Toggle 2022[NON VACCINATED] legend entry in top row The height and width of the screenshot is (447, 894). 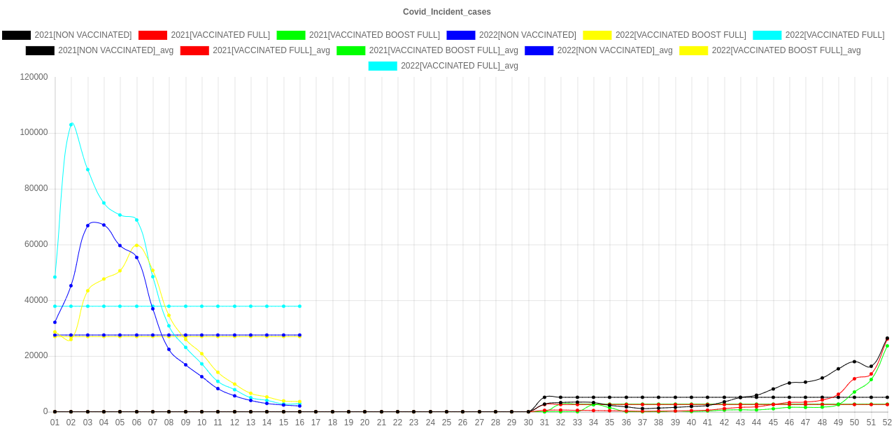[527, 35]
